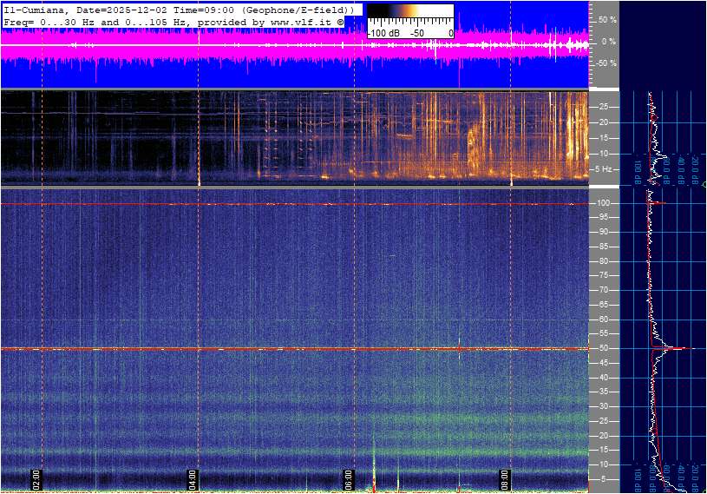The width and height of the screenshot is (707, 494).
Task: Click the 0 % amplitude scale label
Action: [609, 41]
